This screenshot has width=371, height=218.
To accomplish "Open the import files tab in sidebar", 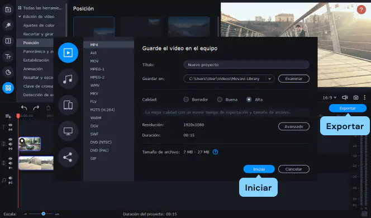I will tap(8, 10).
